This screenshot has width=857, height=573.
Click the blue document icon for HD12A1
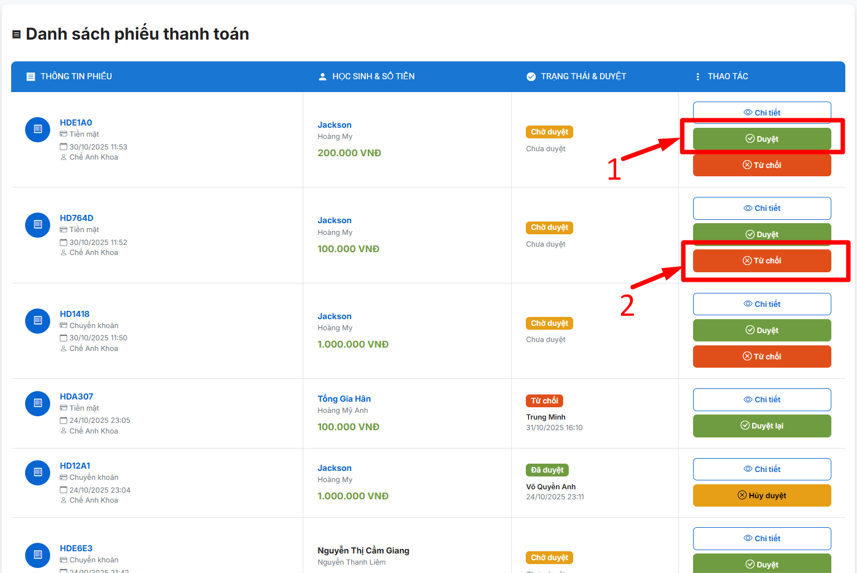pos(37,473)
